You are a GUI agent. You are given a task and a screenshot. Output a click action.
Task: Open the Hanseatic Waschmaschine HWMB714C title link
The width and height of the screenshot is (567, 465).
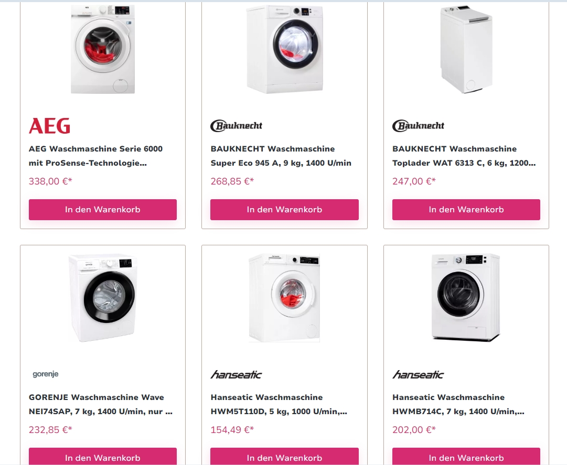458,404
